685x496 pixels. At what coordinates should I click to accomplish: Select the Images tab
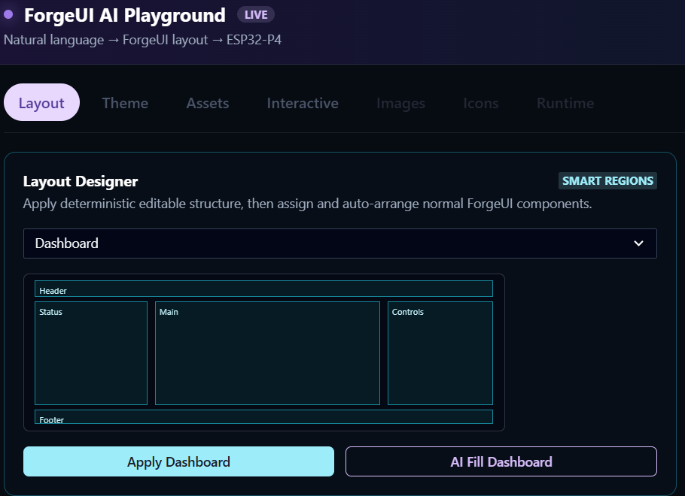coord(400,103)
